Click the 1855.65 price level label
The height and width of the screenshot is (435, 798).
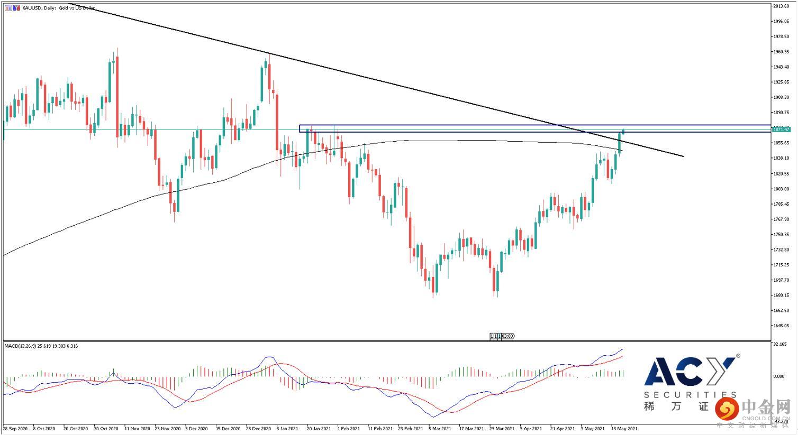tap(782, 143)
